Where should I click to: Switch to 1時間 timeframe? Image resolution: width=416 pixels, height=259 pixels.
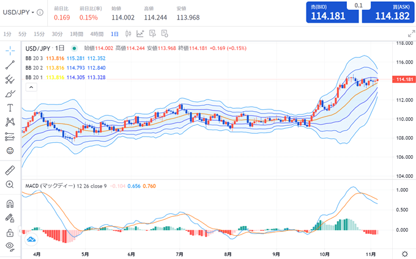click(76, 34)
